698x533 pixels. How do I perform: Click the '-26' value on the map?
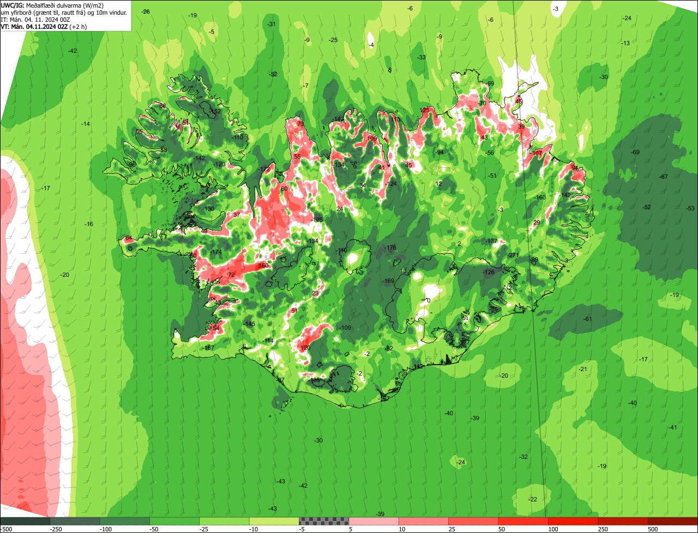coord(146,11)
